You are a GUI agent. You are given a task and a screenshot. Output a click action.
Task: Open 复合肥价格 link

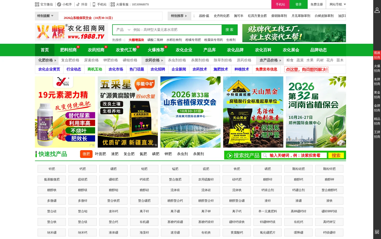(x=70, y=60)
